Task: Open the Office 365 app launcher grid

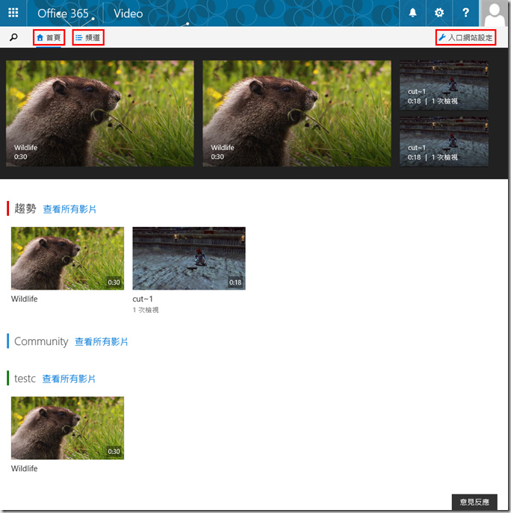Action: point(13,13)
